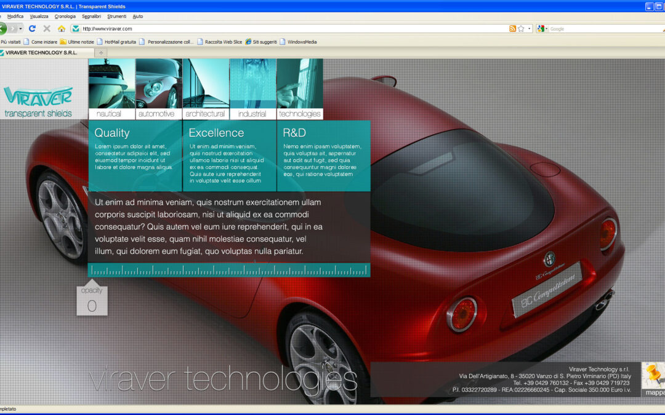Open the search engine selector dropdown arrow

[x=546, y=29]
